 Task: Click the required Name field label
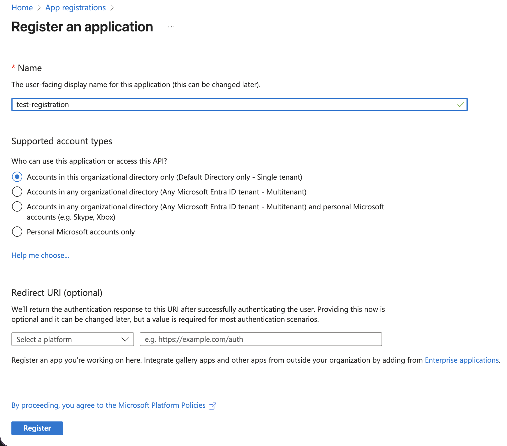point(30,68)
